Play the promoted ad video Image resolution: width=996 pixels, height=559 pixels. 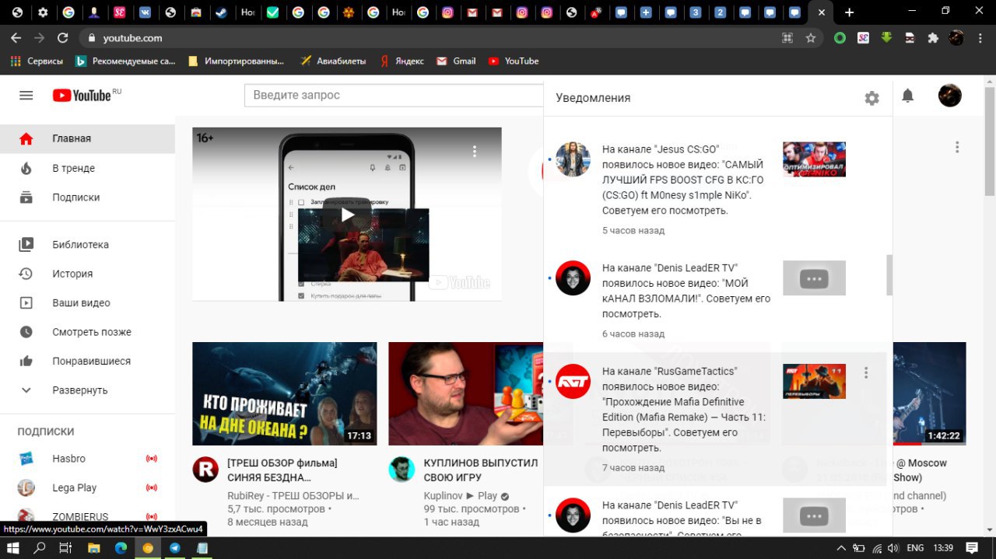(x=347, y=215)
